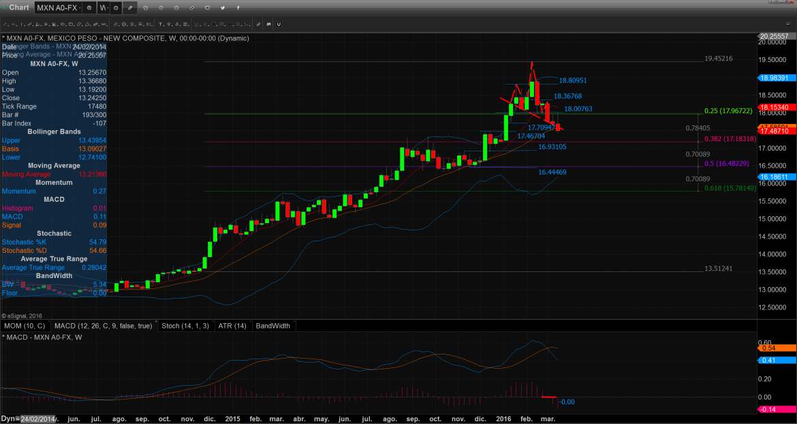Screen dimensions: 797x424
Task: Click the link-chain icon in title bar
Action: click(191, 7)
